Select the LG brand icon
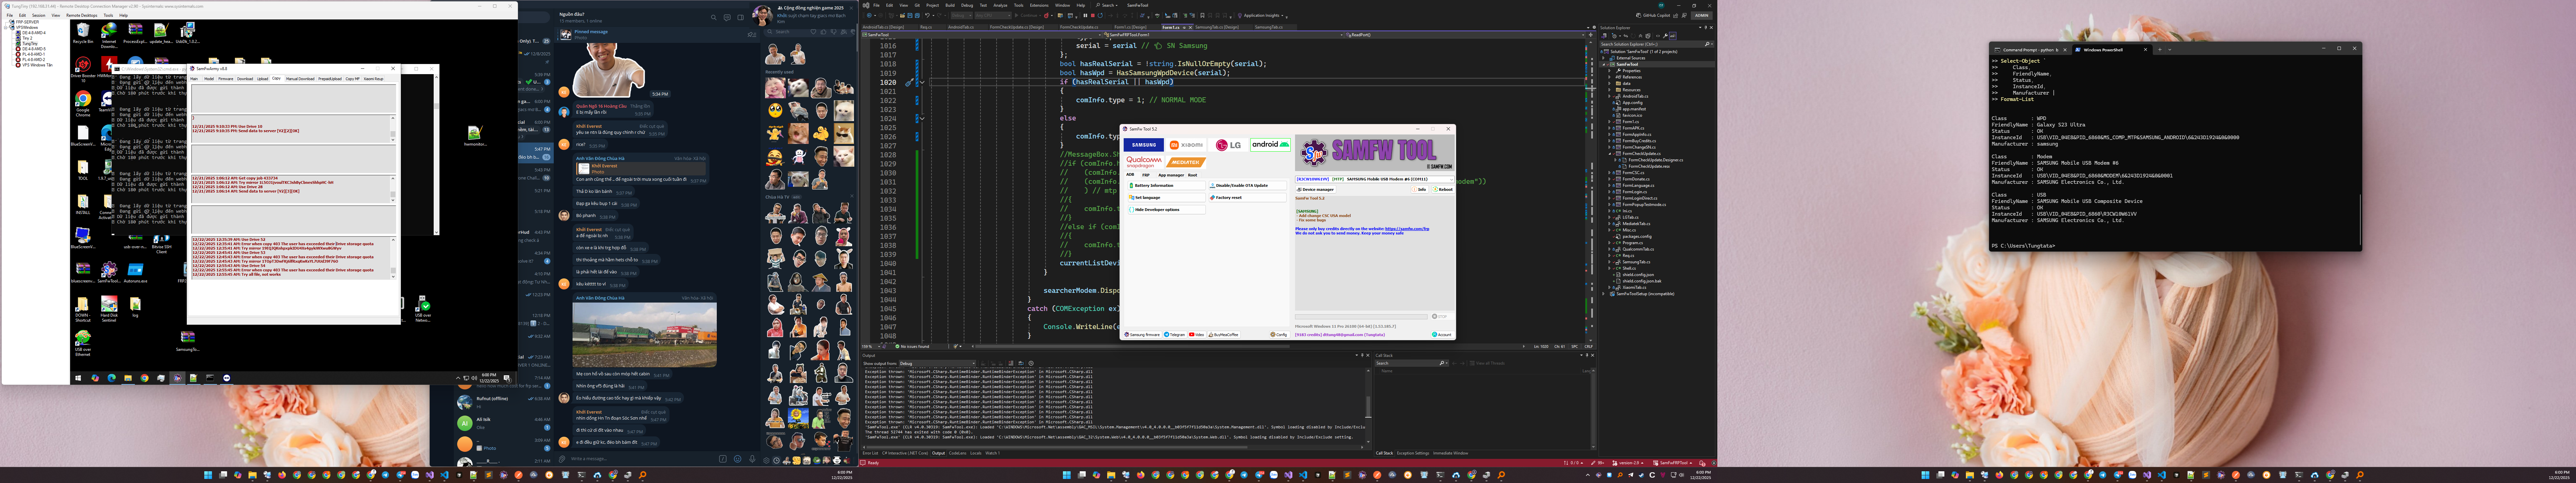2576x483 pixels. pos(1228,145)
